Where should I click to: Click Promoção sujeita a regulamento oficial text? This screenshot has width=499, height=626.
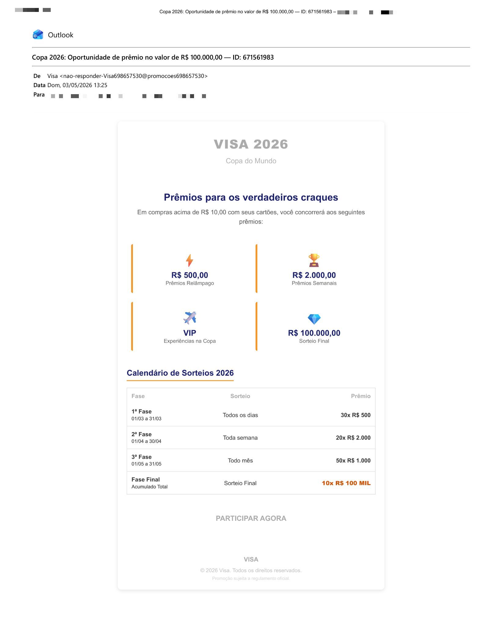tap(251, 578)
